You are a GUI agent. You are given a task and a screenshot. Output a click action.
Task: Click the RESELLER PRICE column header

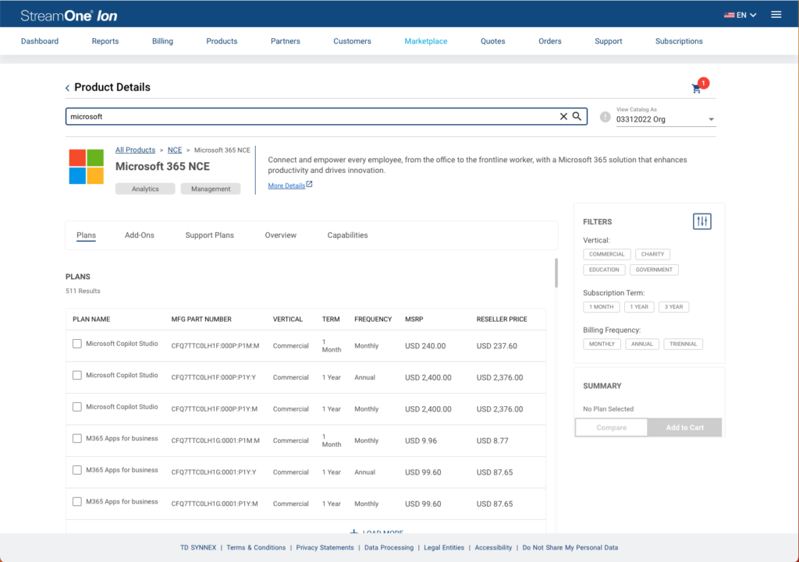coord(502,319)
